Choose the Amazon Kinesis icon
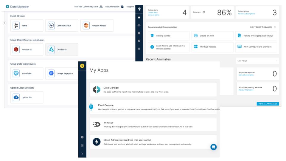Screen dimensions: 286x161 (86, 26)
